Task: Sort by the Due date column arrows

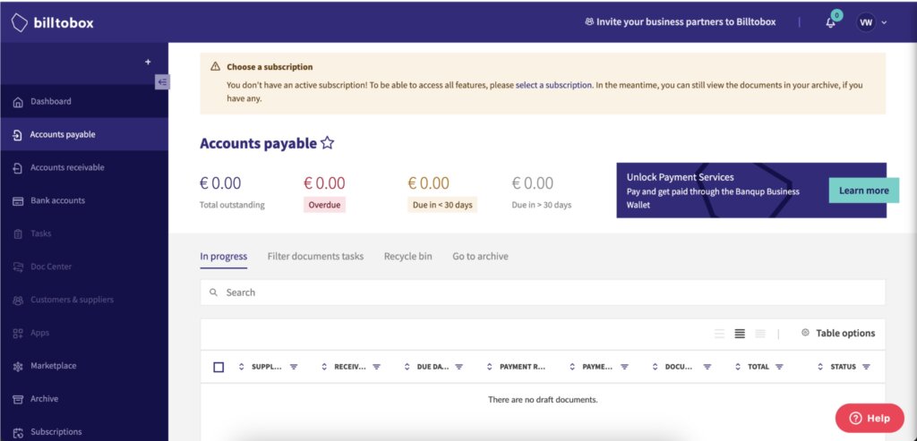Action: 407,367
